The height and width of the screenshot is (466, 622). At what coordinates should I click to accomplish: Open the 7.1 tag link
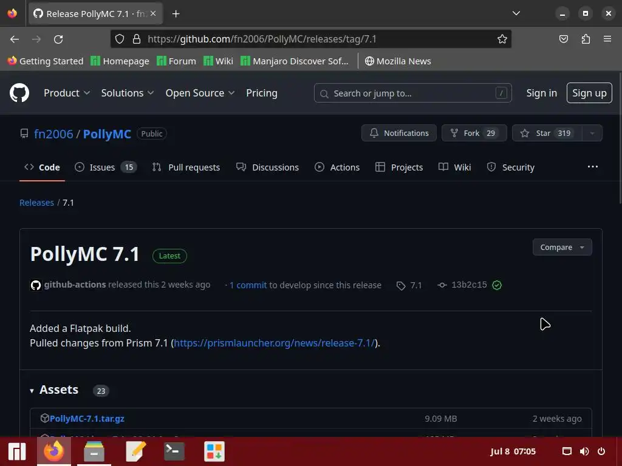(409, 285)
